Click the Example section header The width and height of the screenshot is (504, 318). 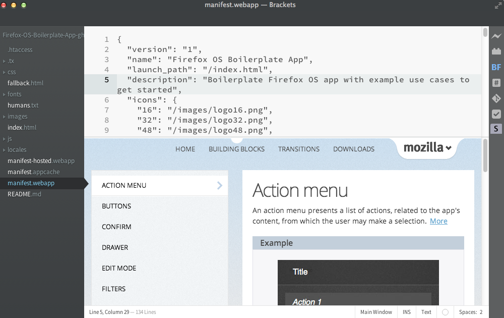[358, 243]
